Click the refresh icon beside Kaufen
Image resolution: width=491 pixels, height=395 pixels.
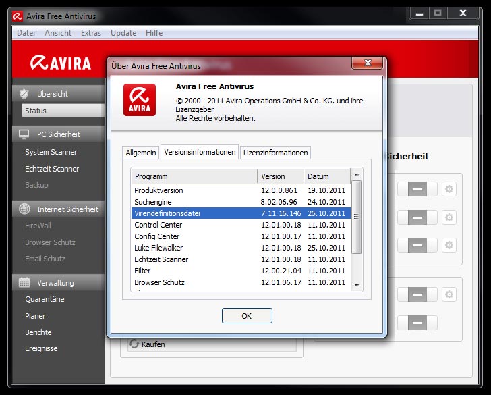tap(134, 344)
